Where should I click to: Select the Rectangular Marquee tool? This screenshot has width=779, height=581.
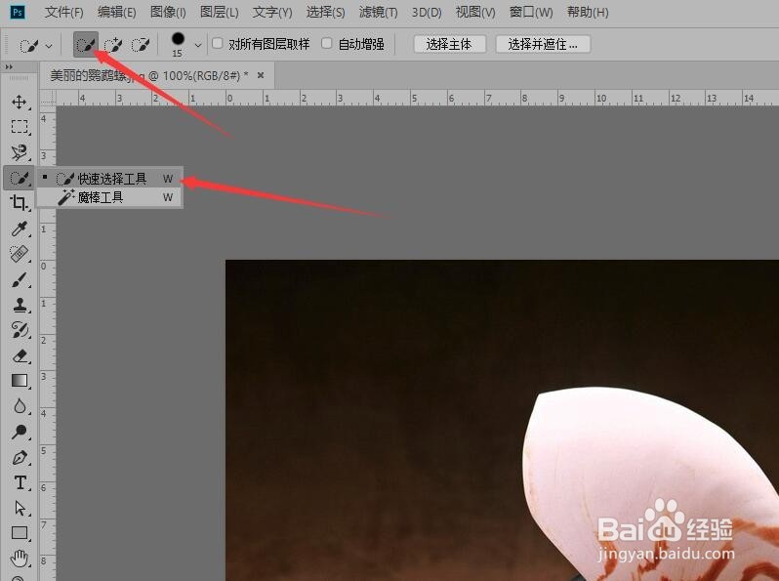click(x=20, y=127)
